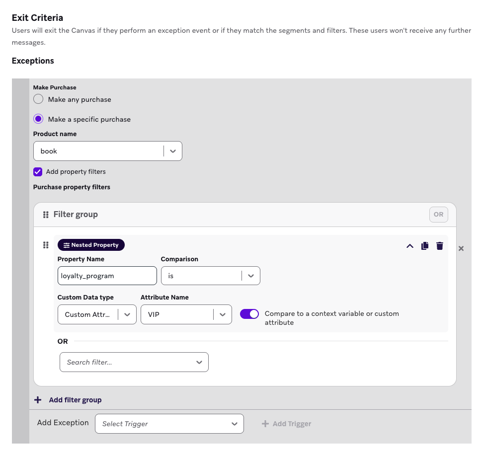Click the plus icon beside Add filter group
Viewport: 482px width, 452px height.
click(38, 400)
